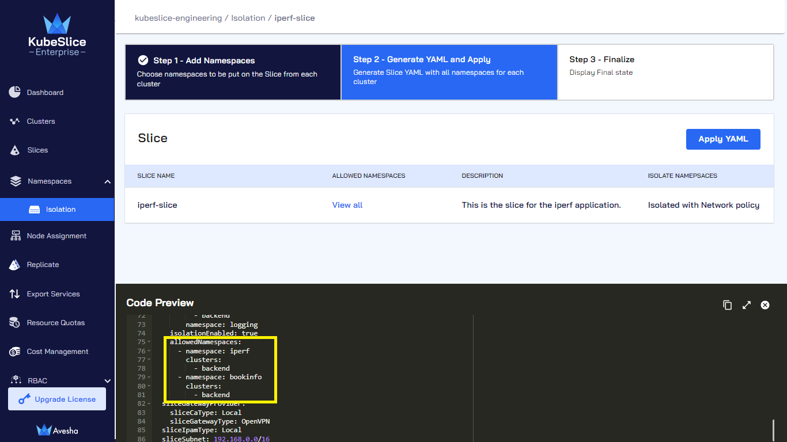787x442 pixels.
Task: Fold code at line 77 clusters
Action: [149, 360]
